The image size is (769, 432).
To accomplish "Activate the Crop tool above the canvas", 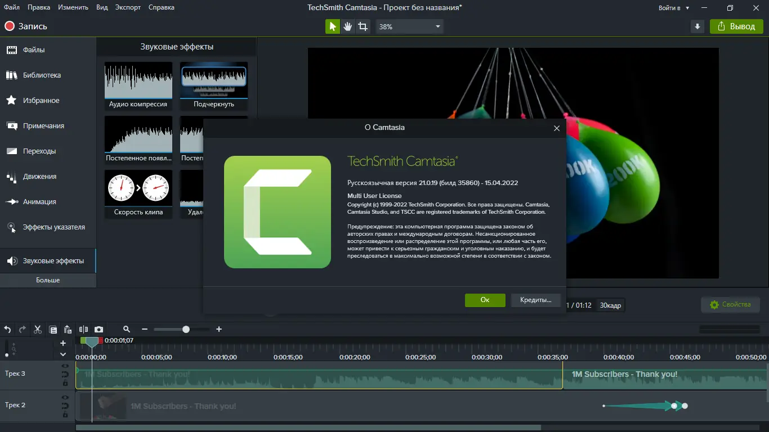I will tap(363, 26).
